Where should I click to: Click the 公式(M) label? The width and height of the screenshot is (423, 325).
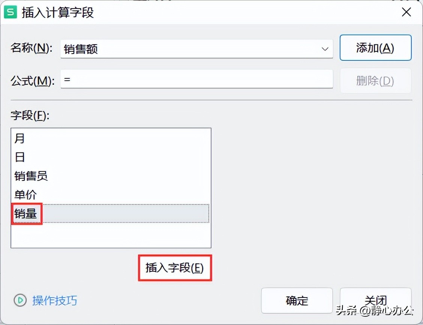click(x=32, y=80)
